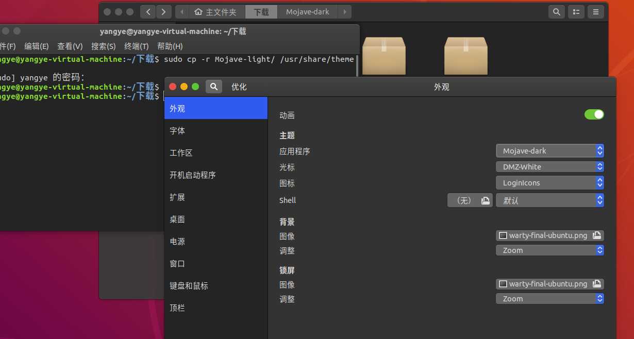Go back in file manager
Viewport: 634px width, 339px height.
pos(148,11)
